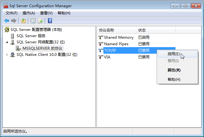Viewport: 204px width, 137px height.
Task: Click the Forward arrow toolbar icon
Action: click(x=14, y=21)
